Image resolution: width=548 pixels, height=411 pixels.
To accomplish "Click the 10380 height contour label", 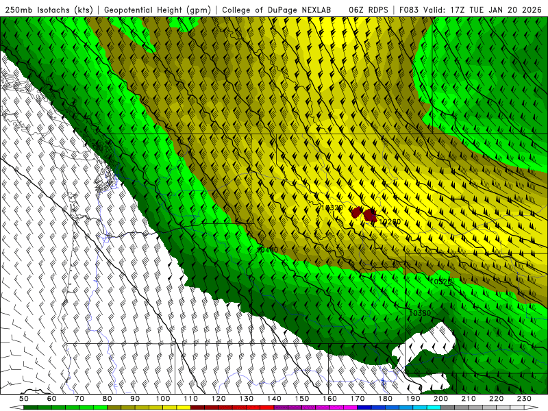I will [x=420, y=313].
